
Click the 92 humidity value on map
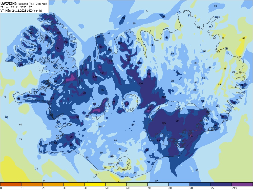tap(172, 81)
